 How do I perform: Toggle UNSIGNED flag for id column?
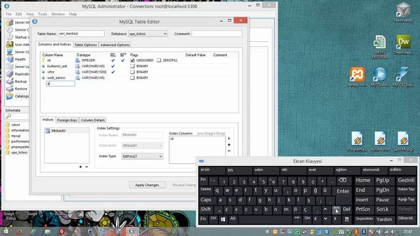click(133, 60)
